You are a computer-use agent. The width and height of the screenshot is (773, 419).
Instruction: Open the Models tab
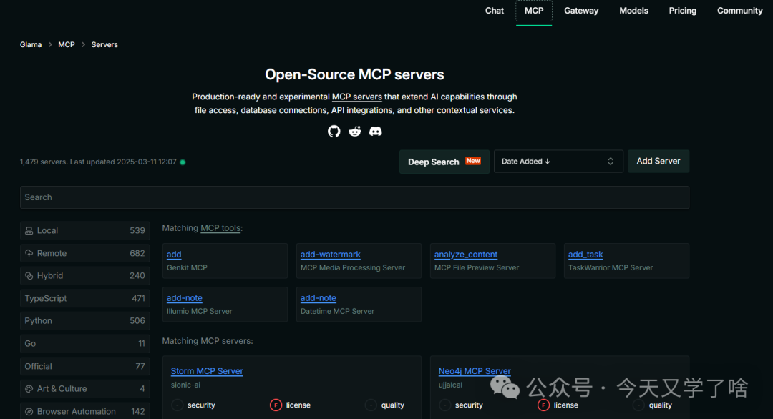(x=633, y=11)
